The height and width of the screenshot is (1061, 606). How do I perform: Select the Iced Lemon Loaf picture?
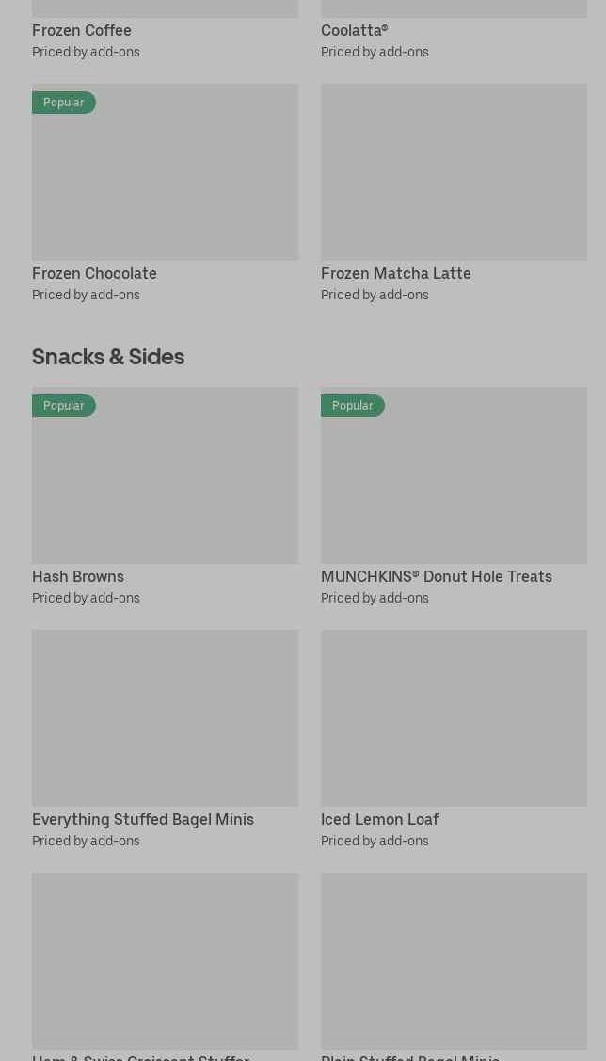[x=454, y=717]
